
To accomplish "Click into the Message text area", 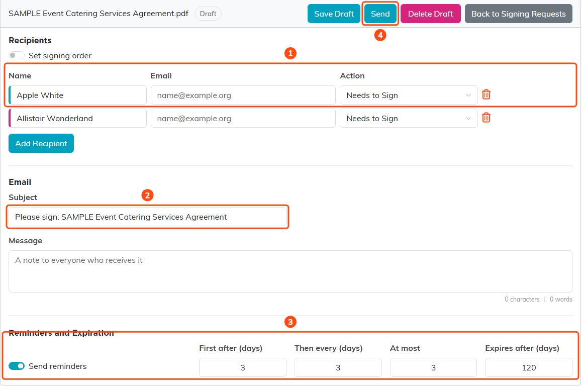I will pyautogui.click(x=290, y=271).
